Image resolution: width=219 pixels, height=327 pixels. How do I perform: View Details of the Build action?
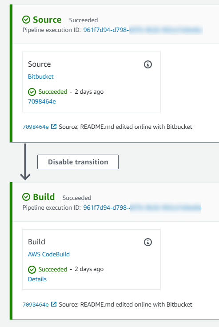(37, 279)
